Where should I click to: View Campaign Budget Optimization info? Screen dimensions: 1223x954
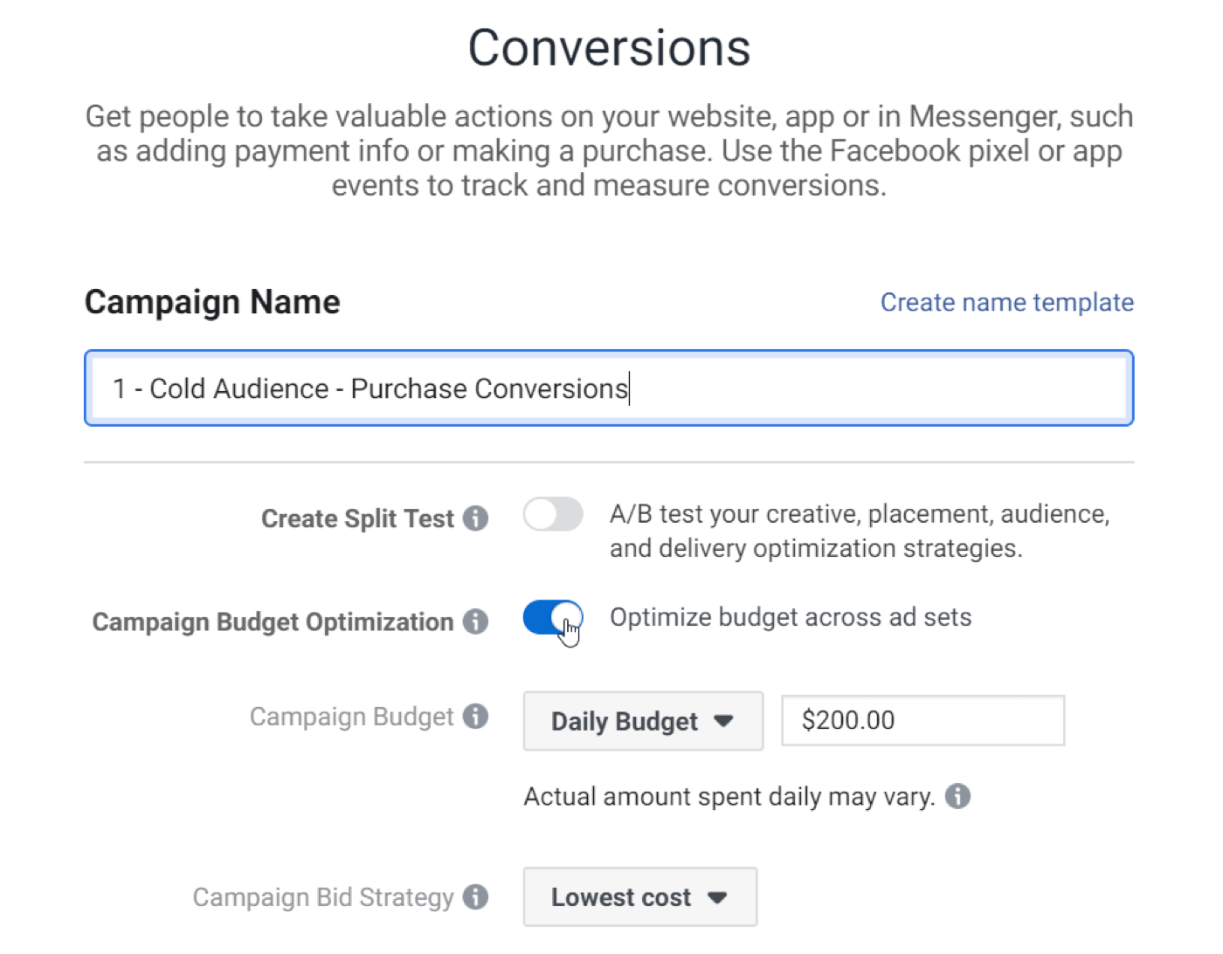tap(475, 621)
